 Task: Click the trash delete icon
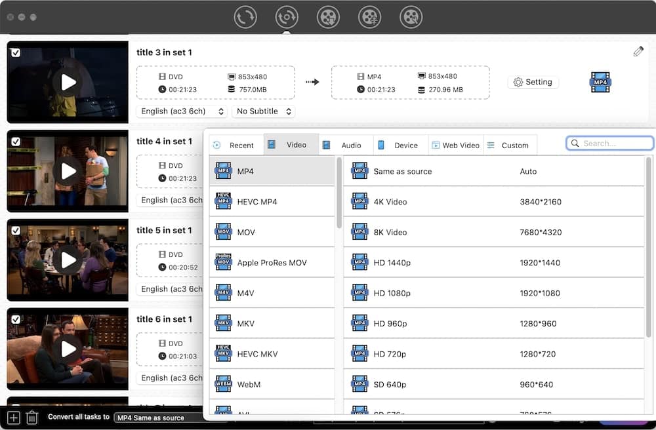coord(31,417)
